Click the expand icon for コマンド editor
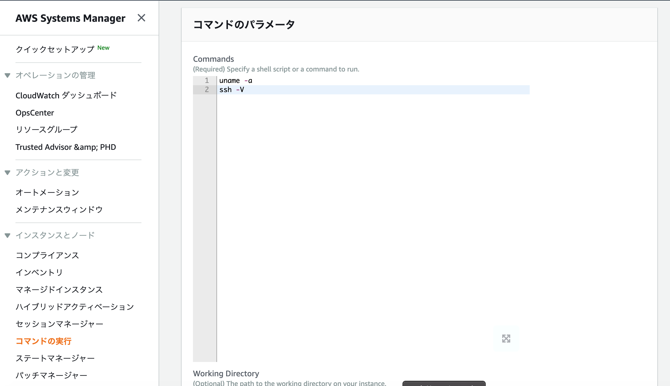 click(x=506, y=339)
